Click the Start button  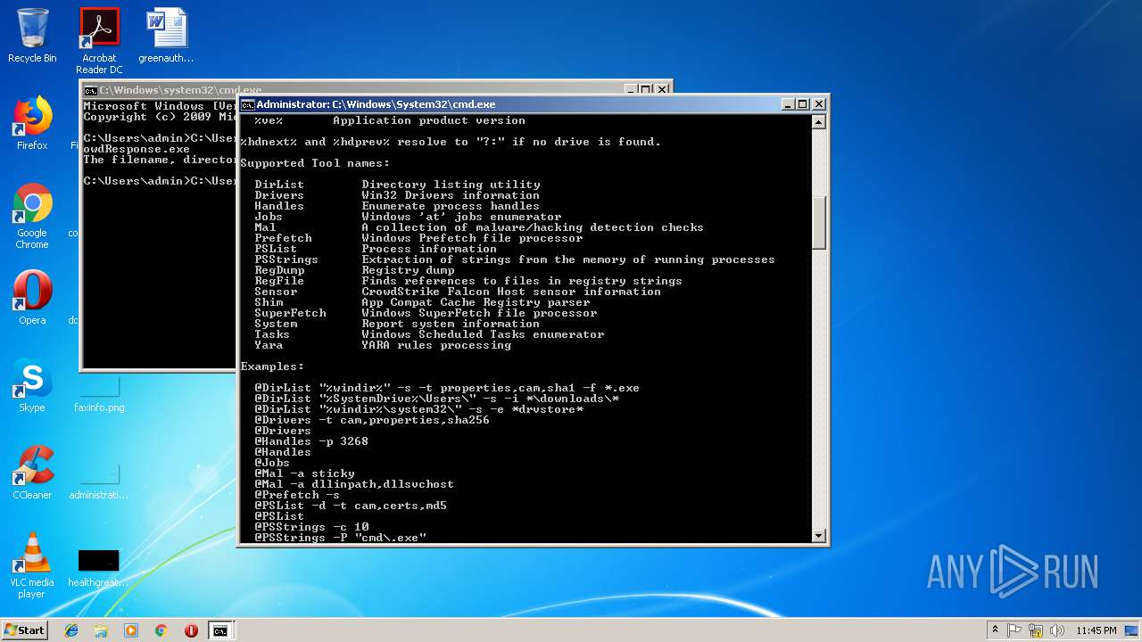[x=25, y=630]
